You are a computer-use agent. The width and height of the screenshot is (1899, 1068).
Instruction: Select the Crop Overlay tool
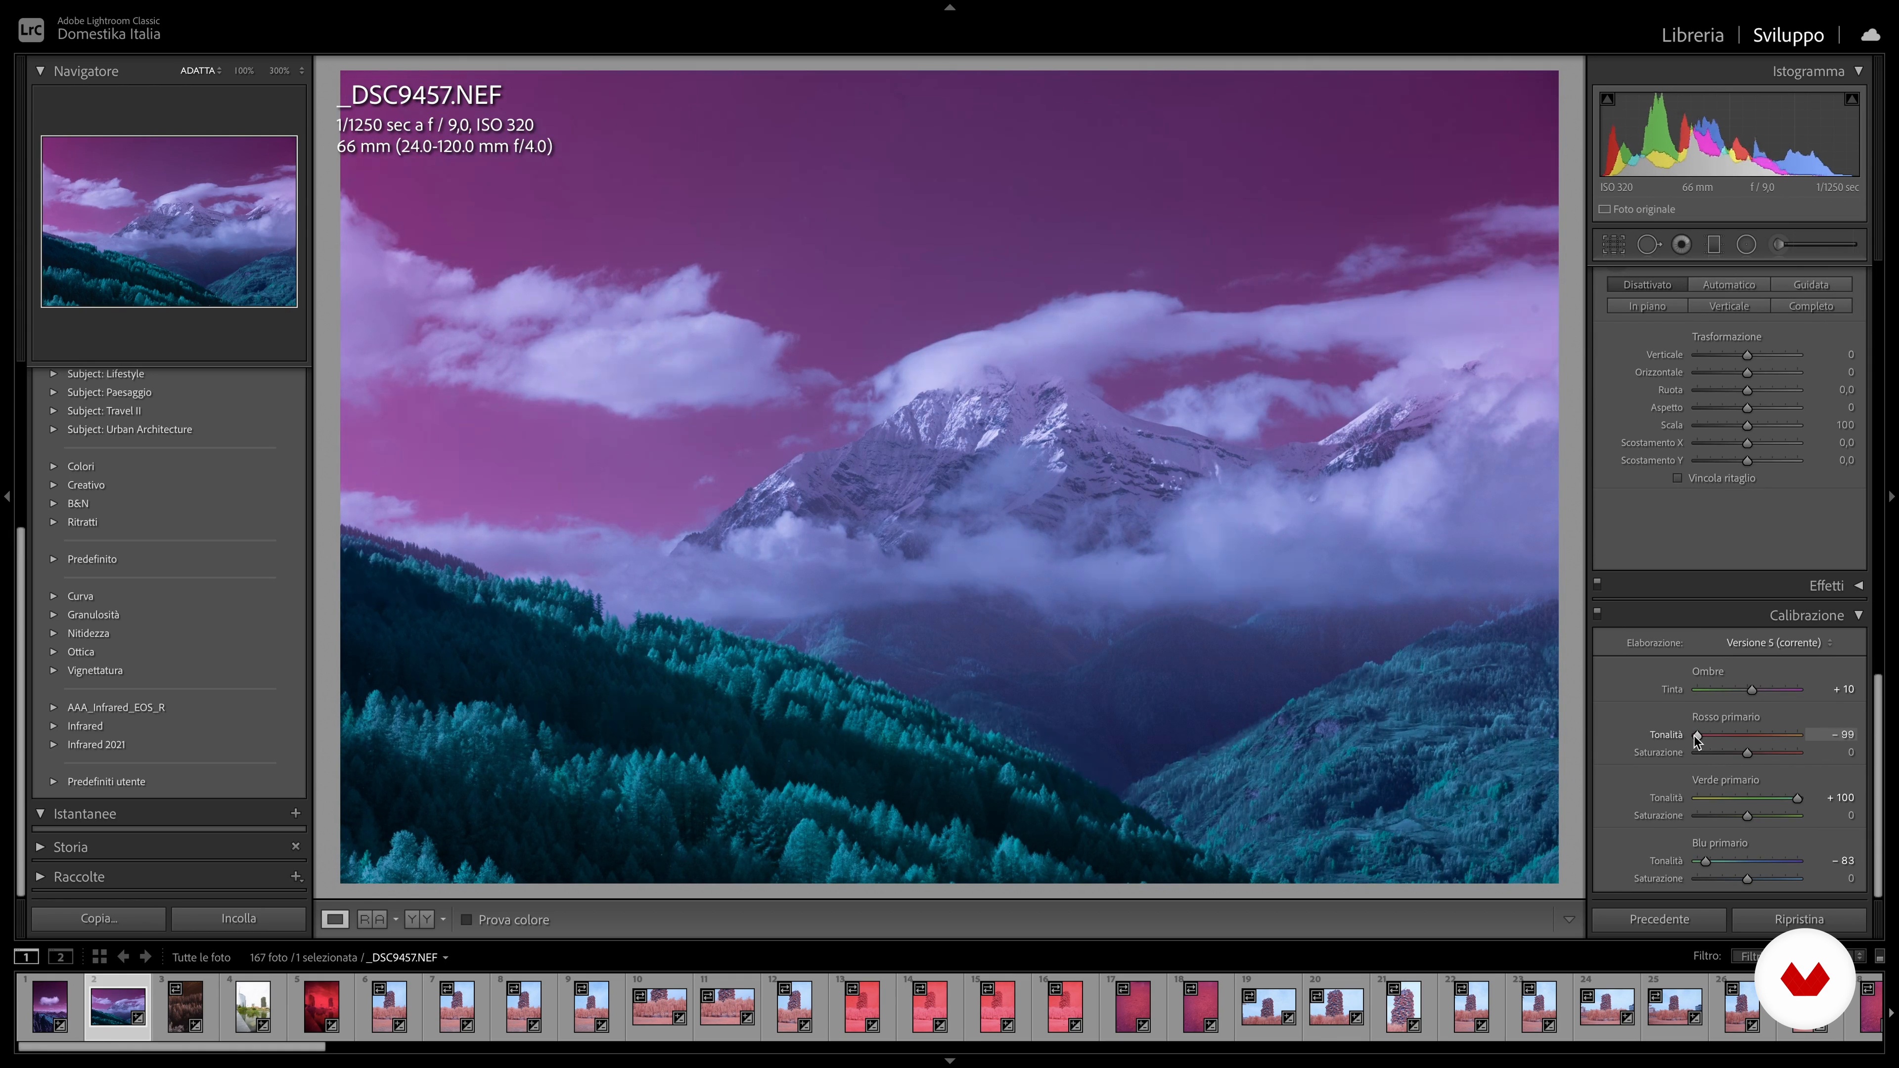click(1613, 245)
